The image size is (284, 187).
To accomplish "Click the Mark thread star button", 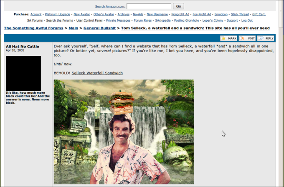I will 228,38.
